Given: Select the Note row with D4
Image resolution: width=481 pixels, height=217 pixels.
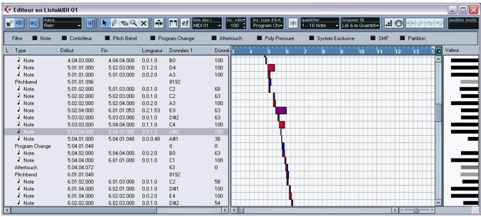Looking at the screenshot, I should click(116, 67).
